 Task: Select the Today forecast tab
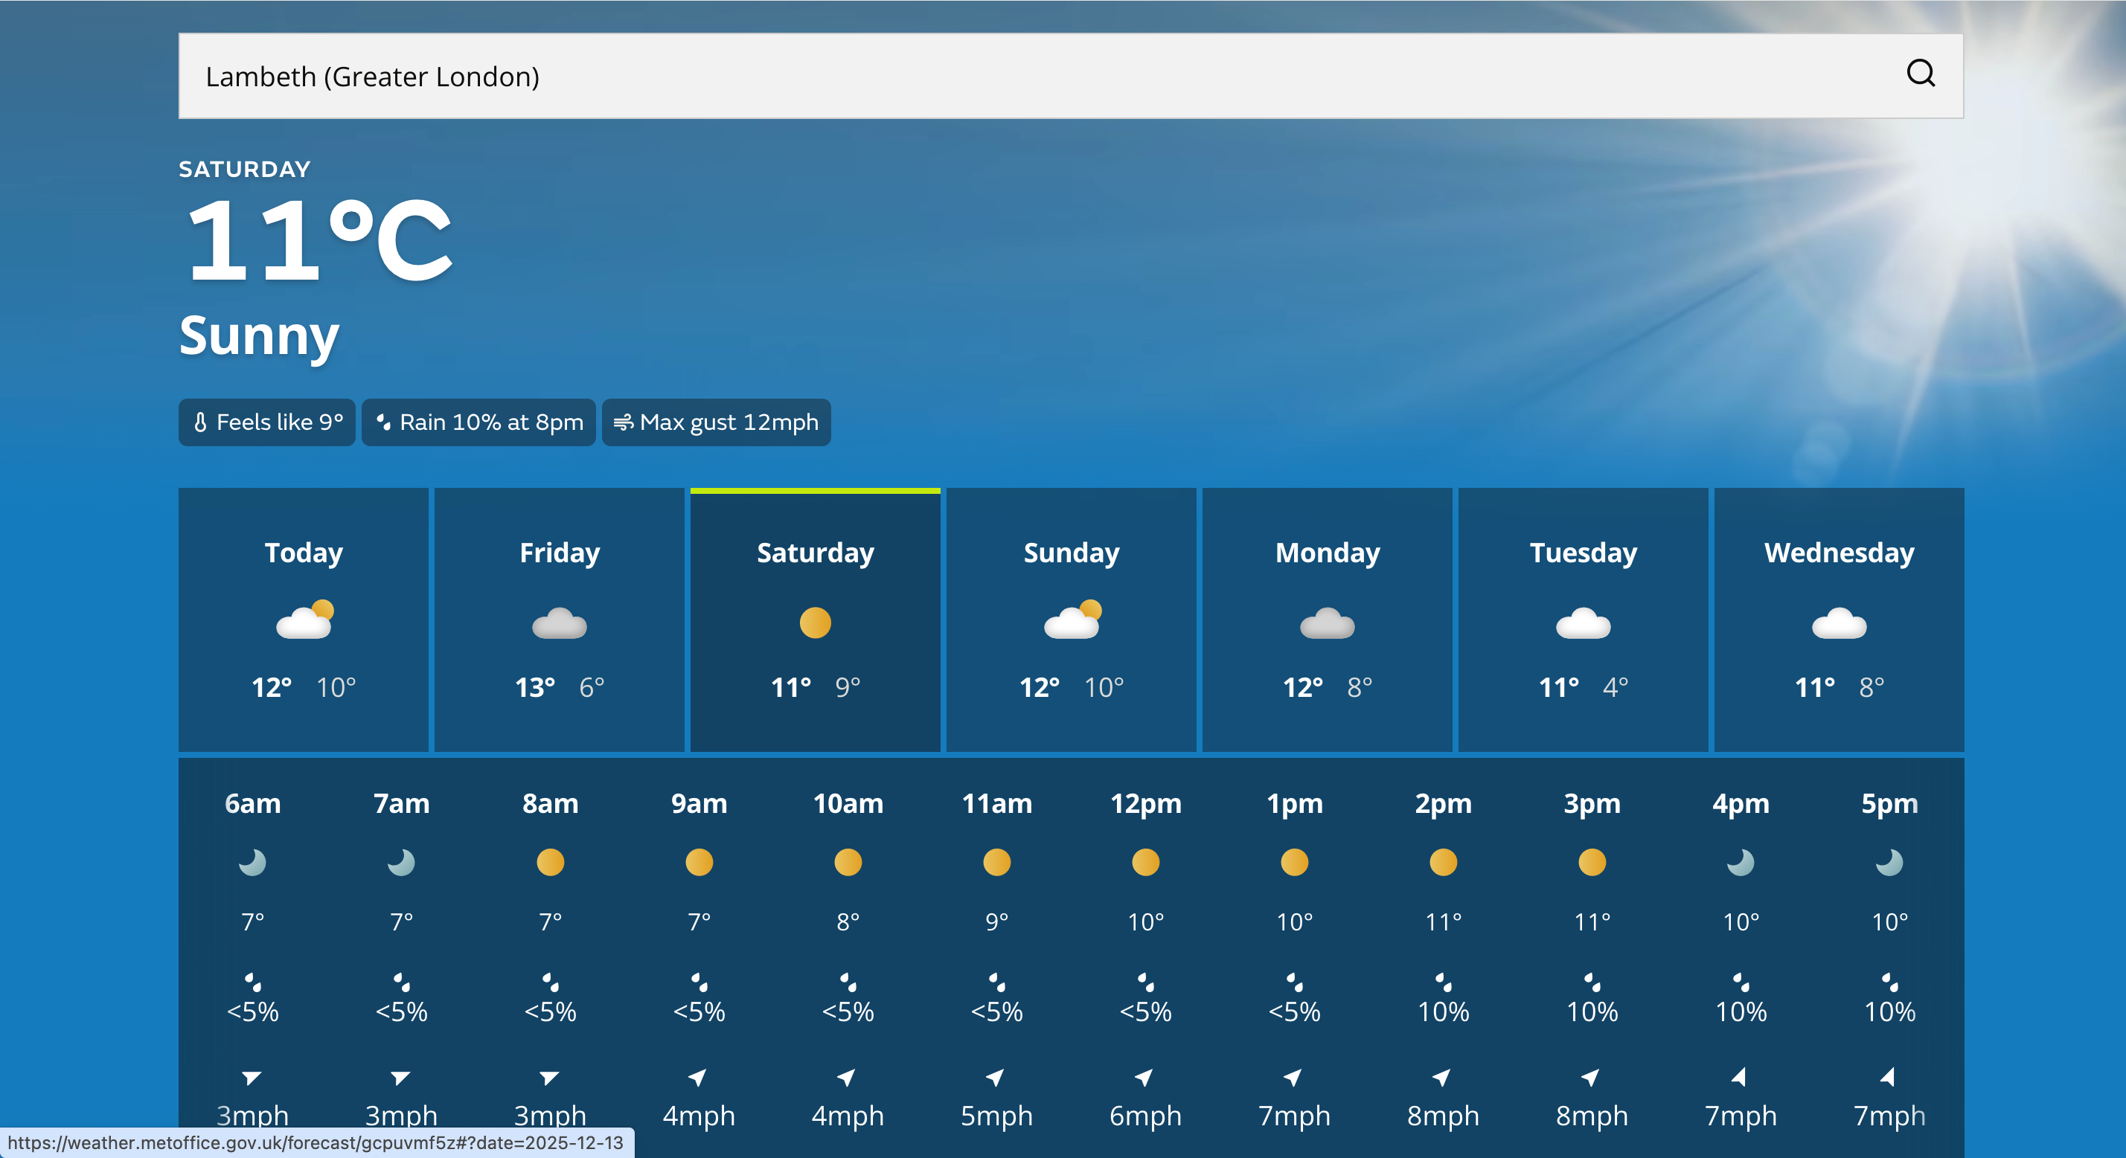[x=303, y=619]
